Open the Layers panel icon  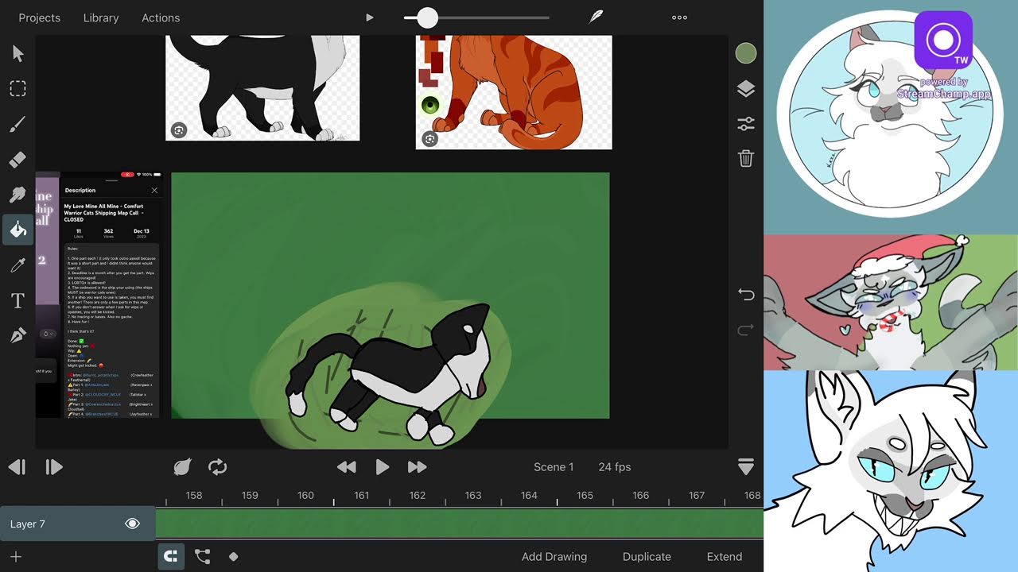(x=745, y=89)
